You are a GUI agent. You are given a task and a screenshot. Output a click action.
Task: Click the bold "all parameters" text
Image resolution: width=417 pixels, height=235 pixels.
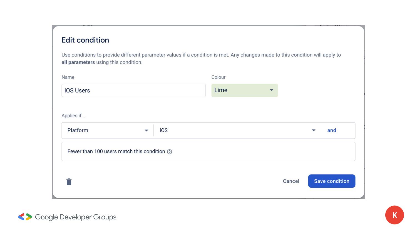click(78, 62)
